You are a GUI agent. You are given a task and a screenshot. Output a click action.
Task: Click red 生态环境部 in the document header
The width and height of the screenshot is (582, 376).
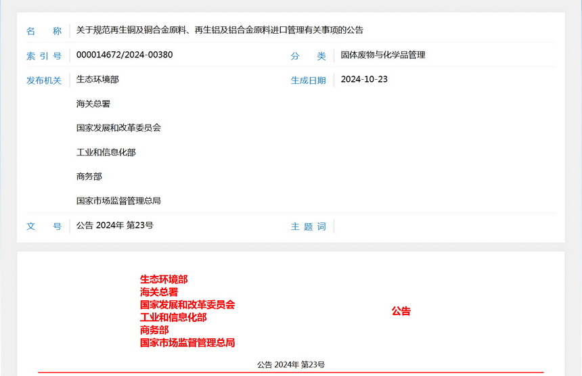tap(164, 279)
